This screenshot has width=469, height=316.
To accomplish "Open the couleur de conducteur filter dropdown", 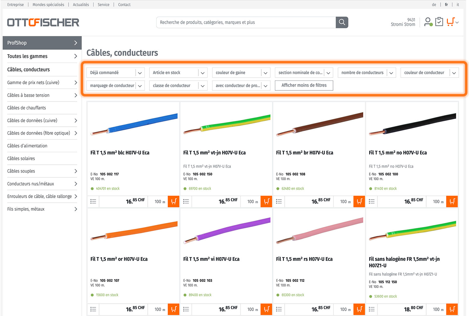I will (x=430, y=73).
